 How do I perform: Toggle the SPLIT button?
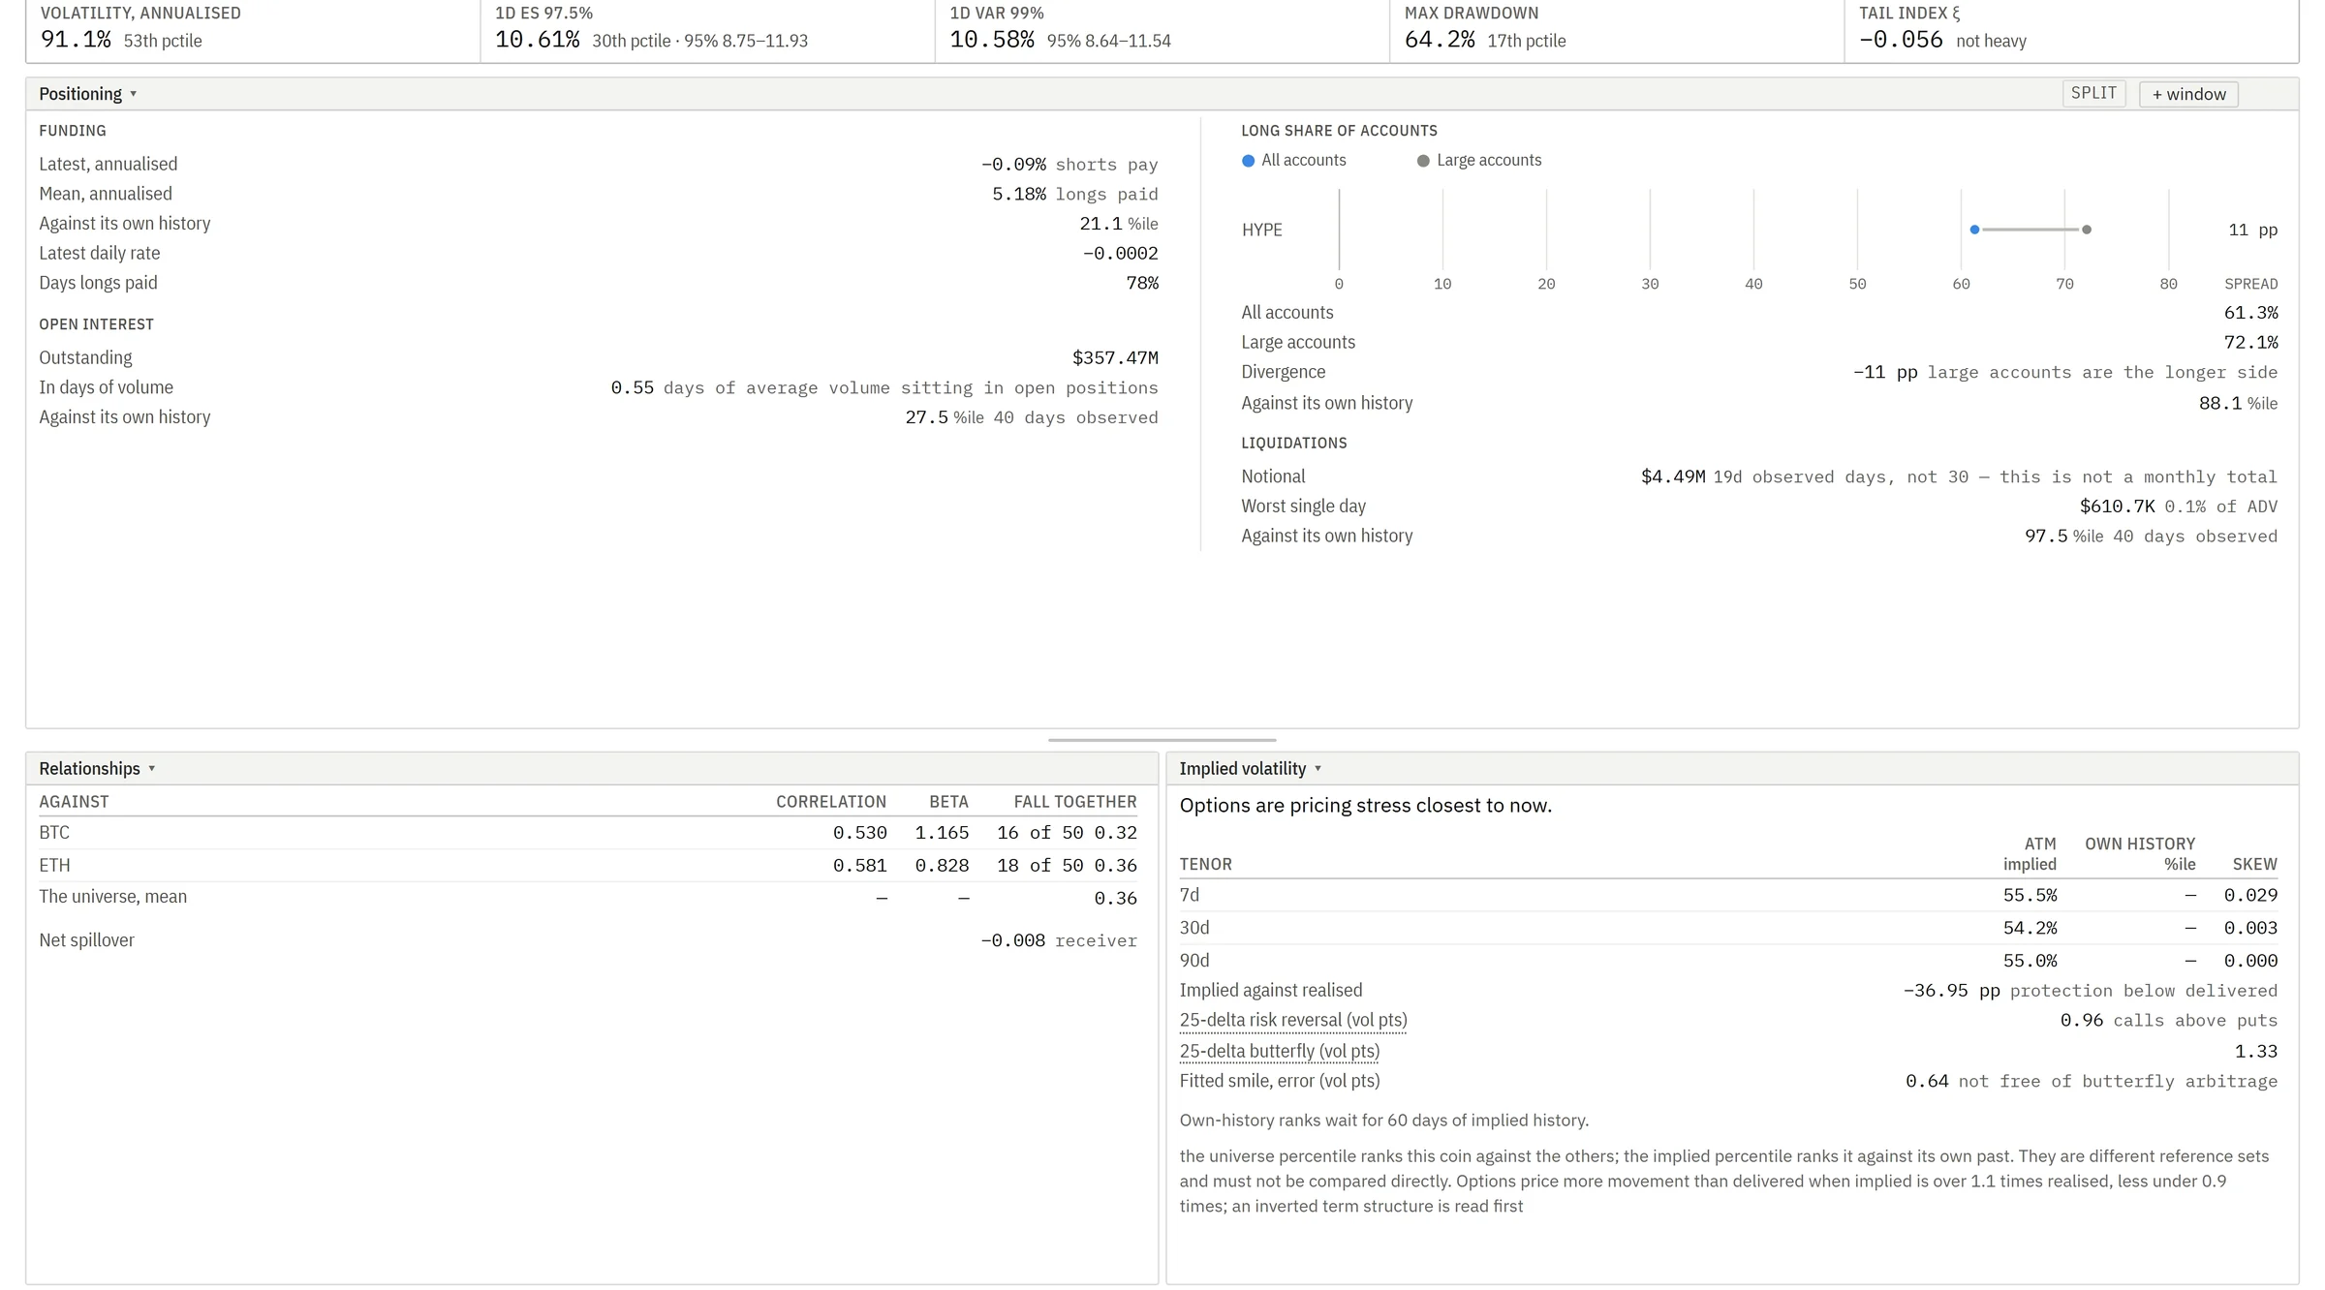[x=2093, y=93]
